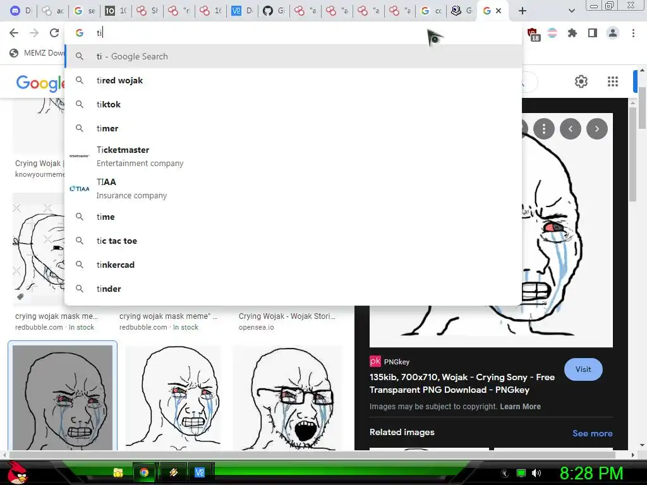Viewport: 647px width, 485px height.
Task: Choose the 'time' suggestion
Action: point(293,217)
